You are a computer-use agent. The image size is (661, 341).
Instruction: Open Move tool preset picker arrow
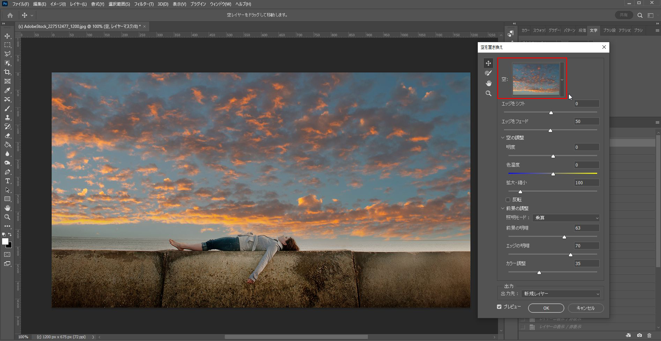(32, 15)
